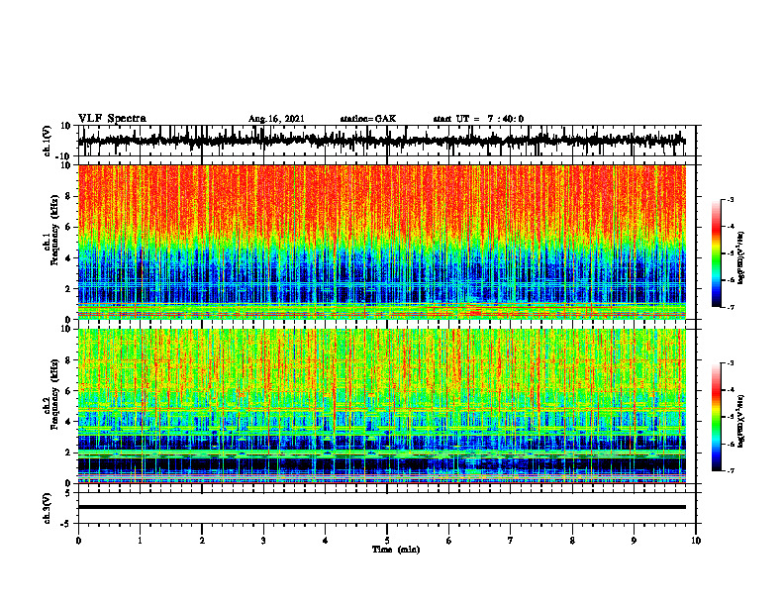Click the time axis tick label '8'
Screen dimensions: 784x606
point(572,541)
